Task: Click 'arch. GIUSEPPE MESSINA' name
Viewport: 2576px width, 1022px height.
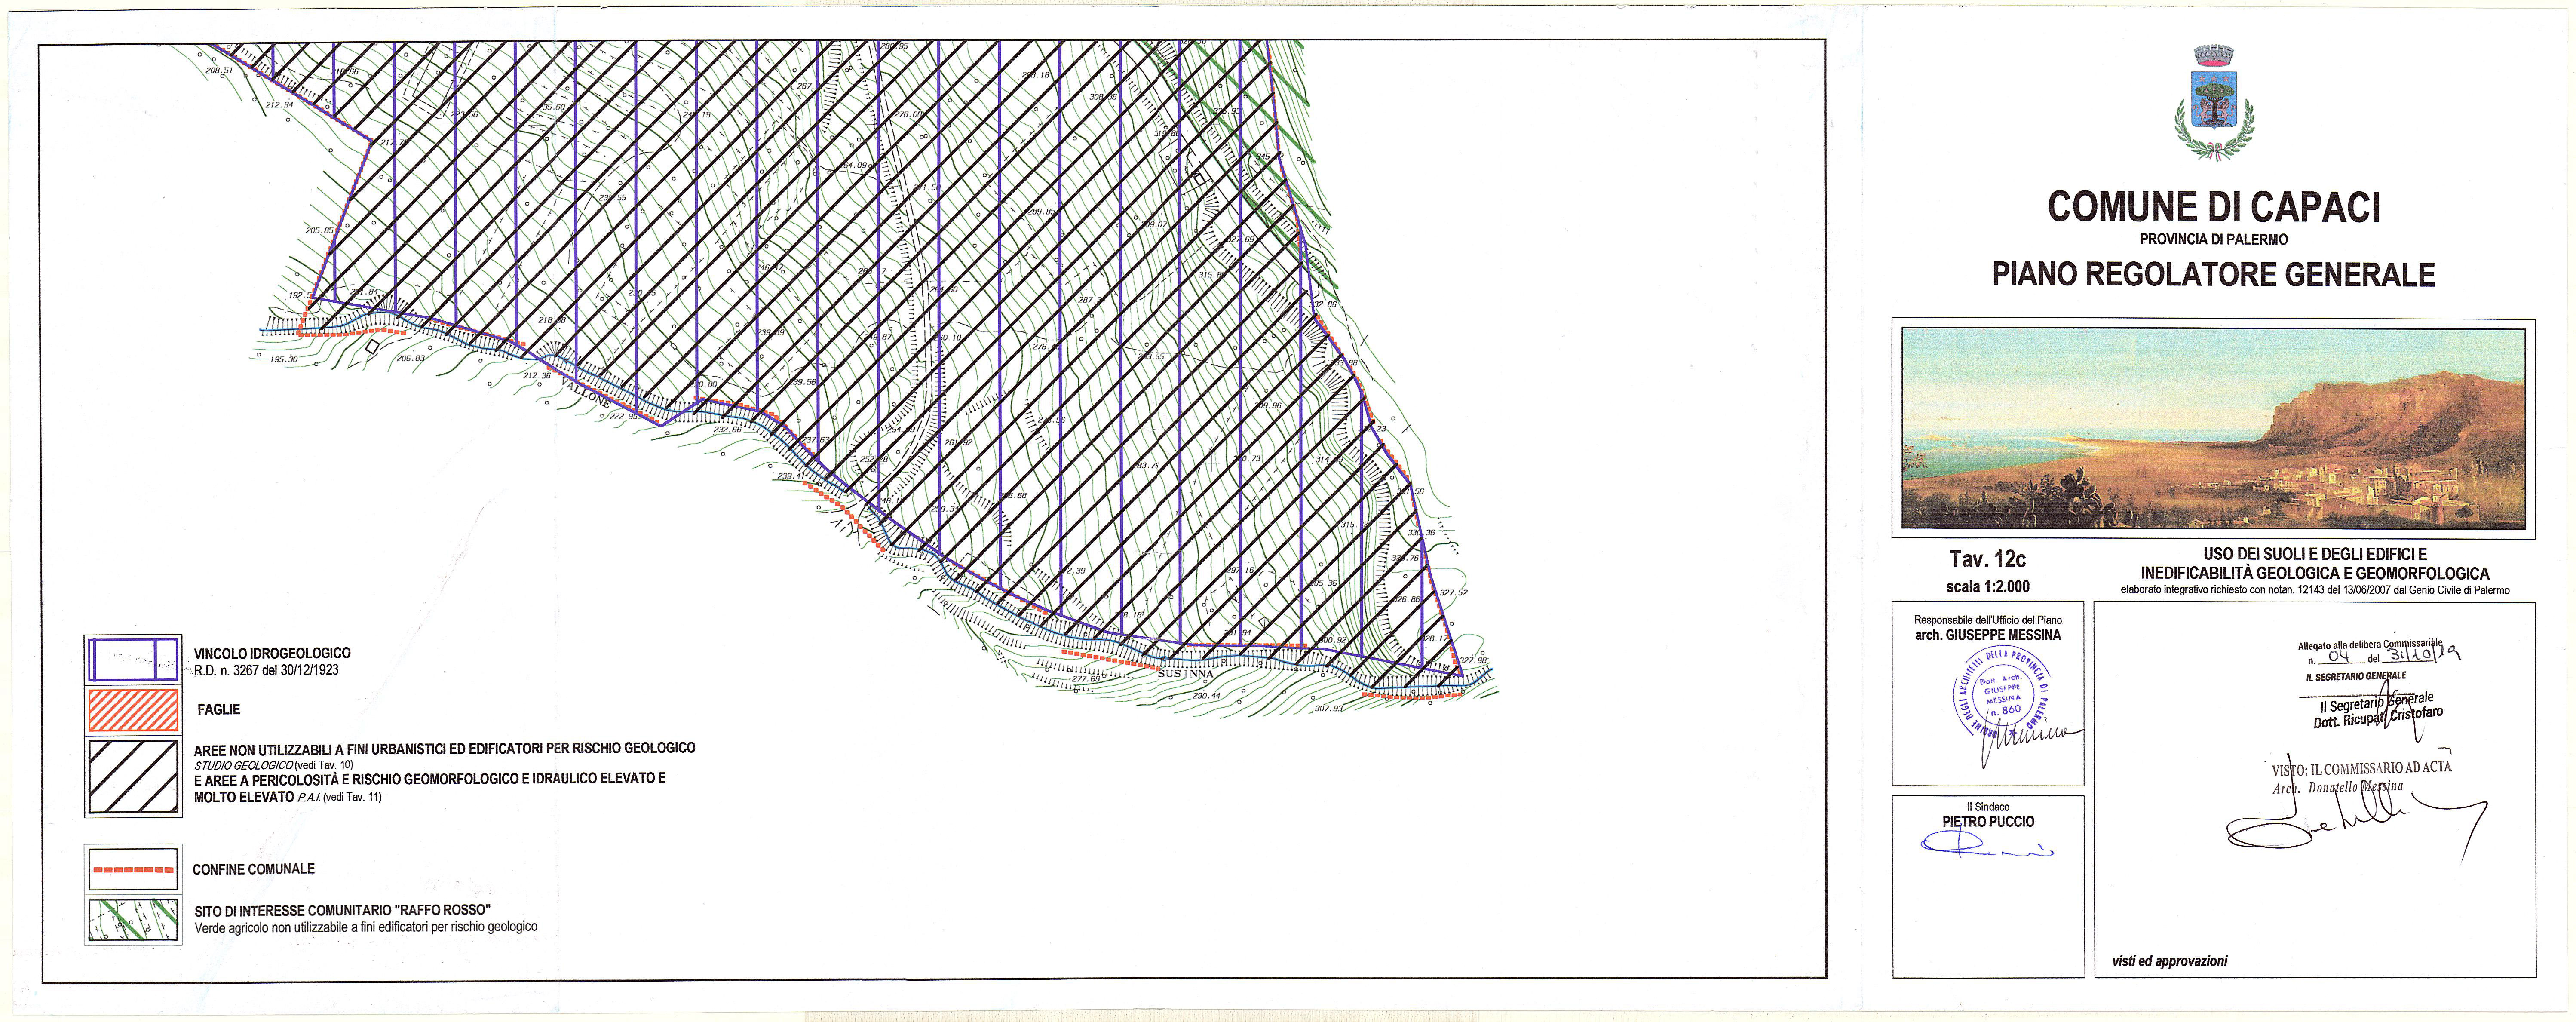Action: tap(1988, 635)
